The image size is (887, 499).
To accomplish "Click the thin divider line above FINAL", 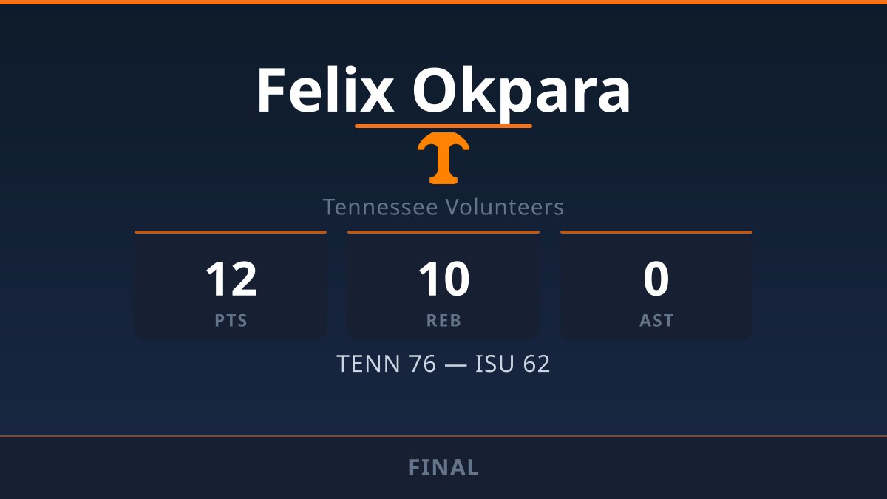I will pos(443,436).
